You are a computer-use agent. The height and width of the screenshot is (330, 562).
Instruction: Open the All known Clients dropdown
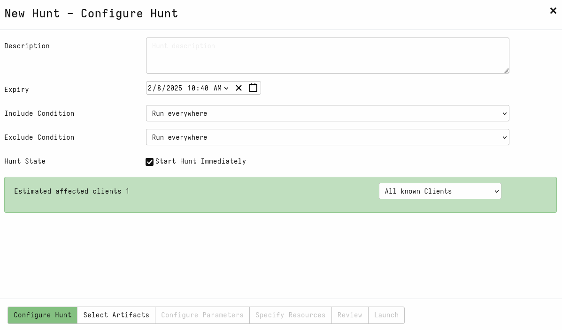tap(440, 191)
